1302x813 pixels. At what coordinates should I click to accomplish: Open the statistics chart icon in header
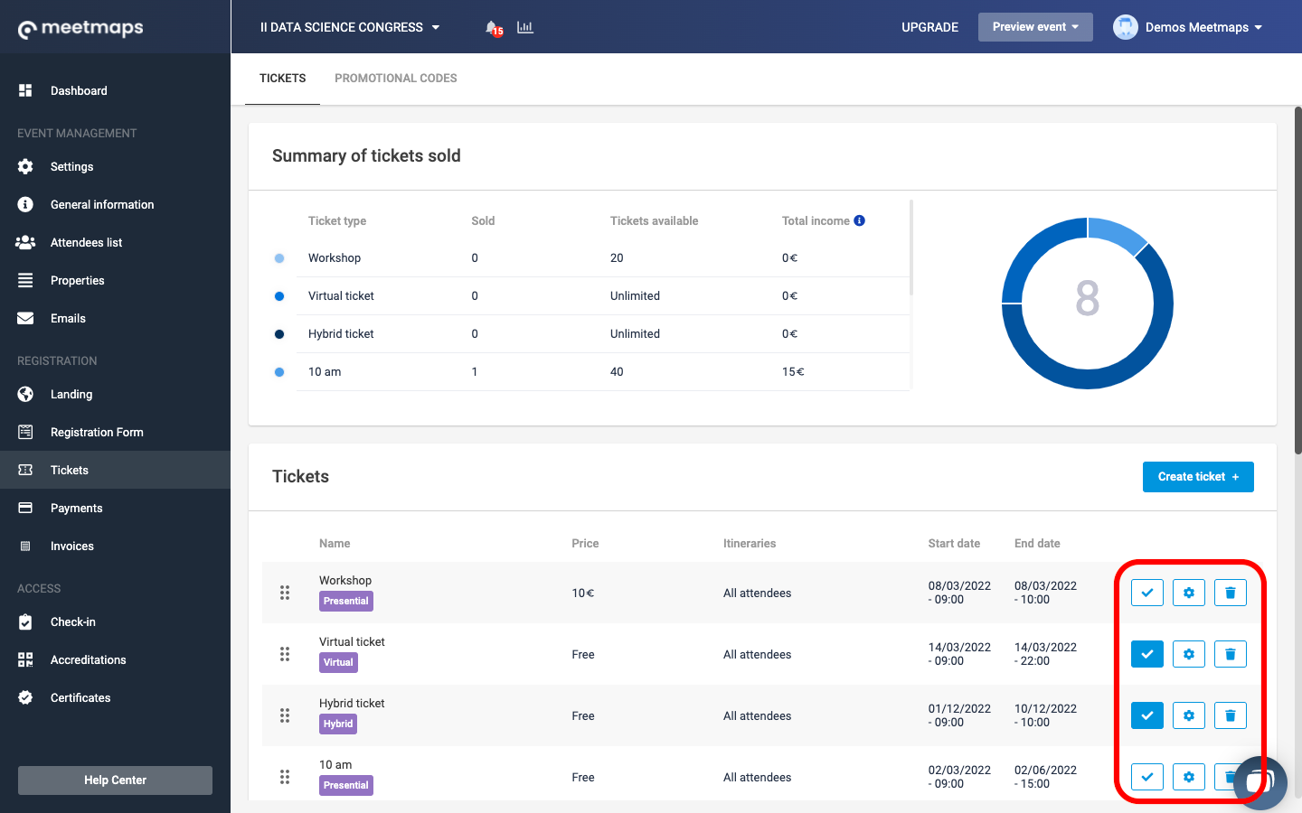(525, 28)
